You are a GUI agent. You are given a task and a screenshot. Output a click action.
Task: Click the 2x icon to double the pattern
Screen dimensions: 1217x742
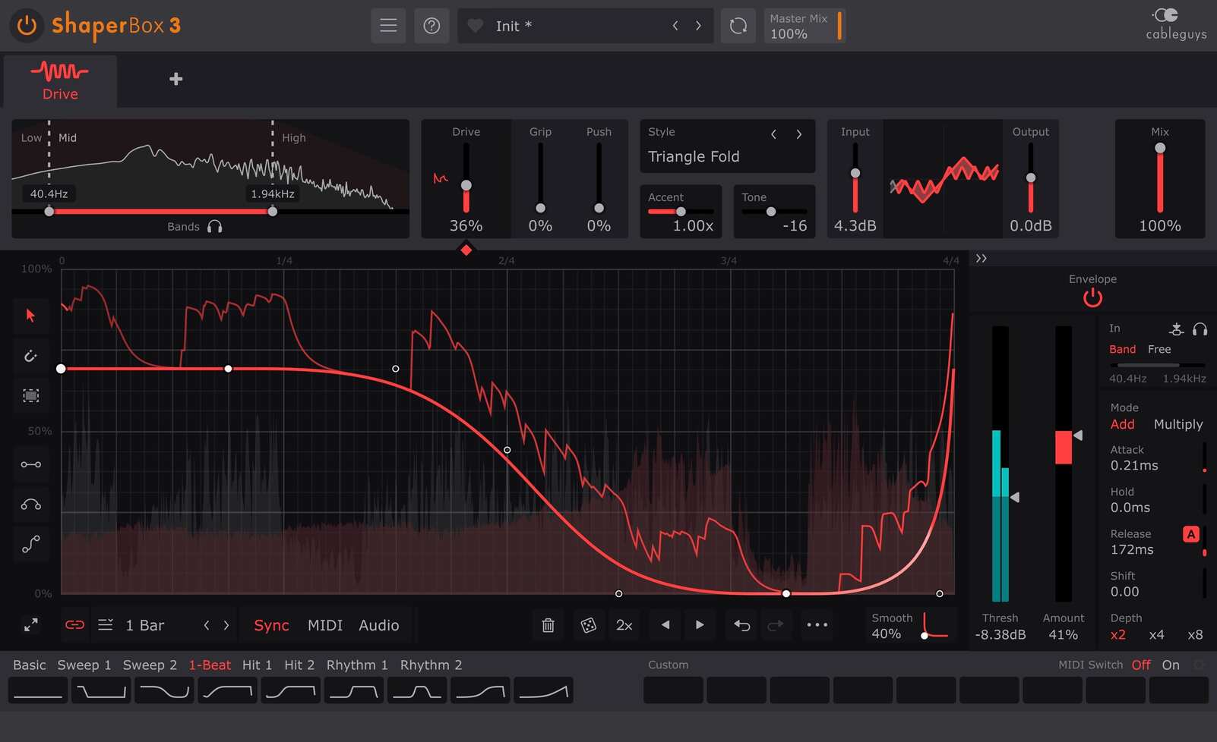624,624
